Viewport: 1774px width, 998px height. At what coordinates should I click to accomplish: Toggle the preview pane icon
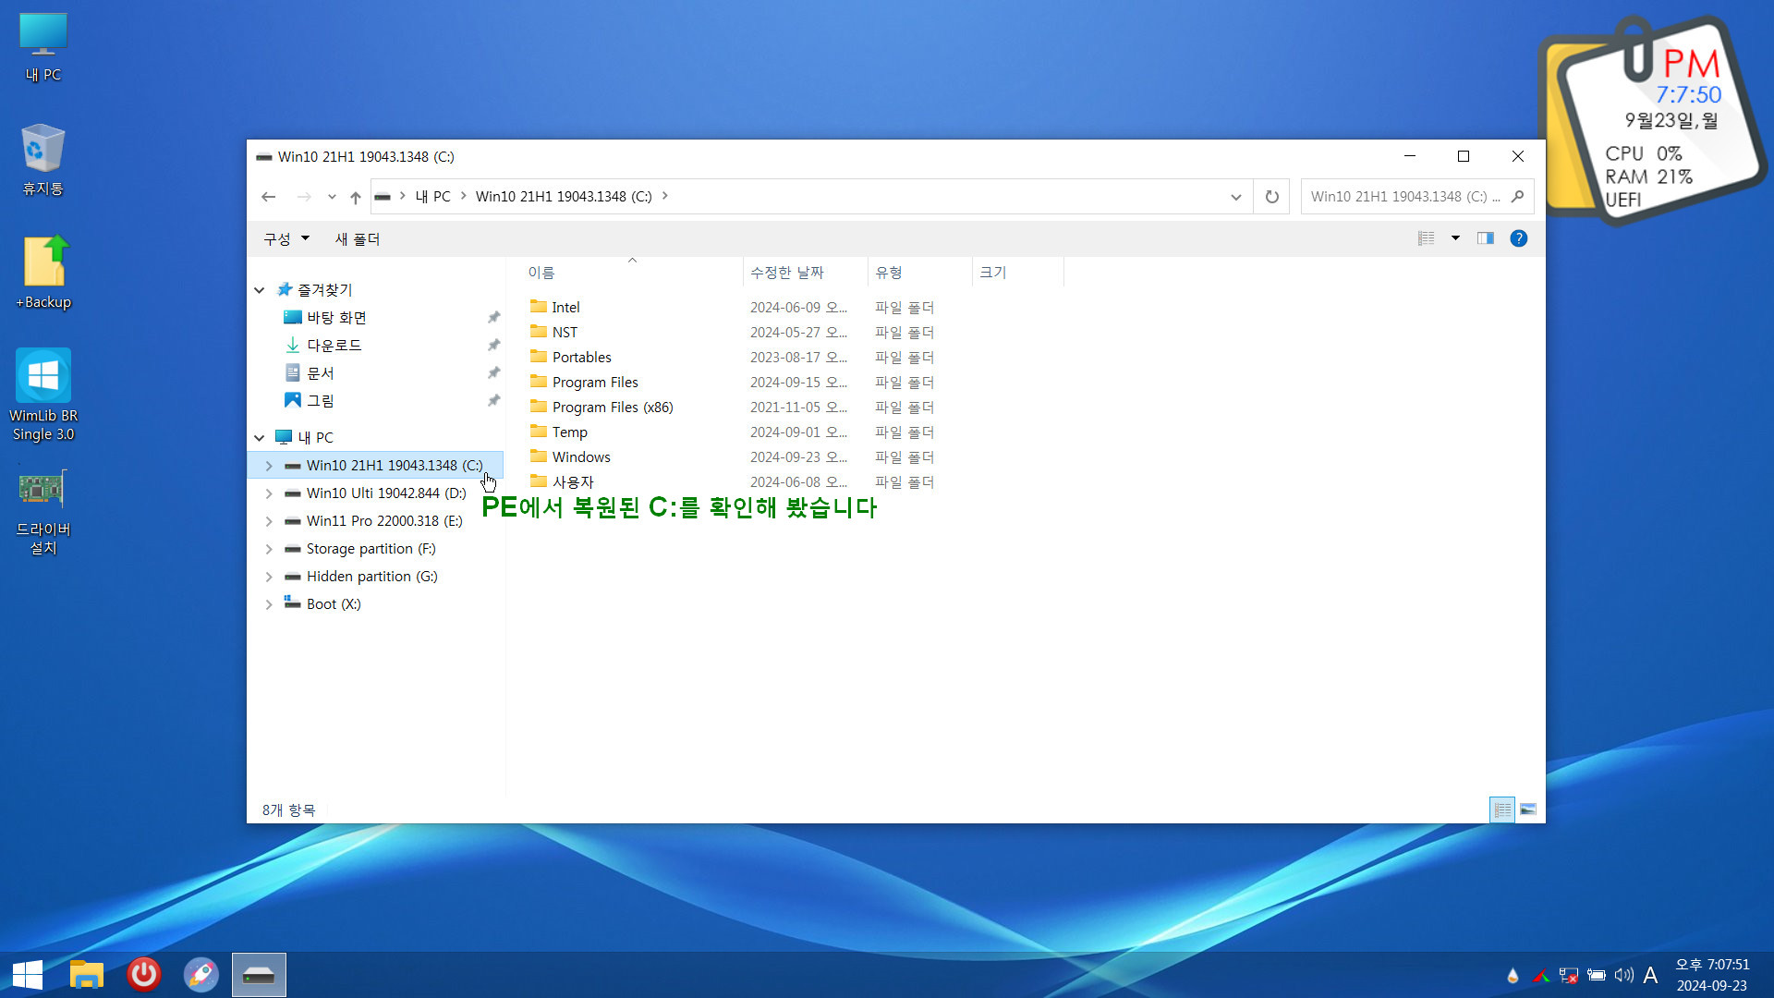point(1486,238)
